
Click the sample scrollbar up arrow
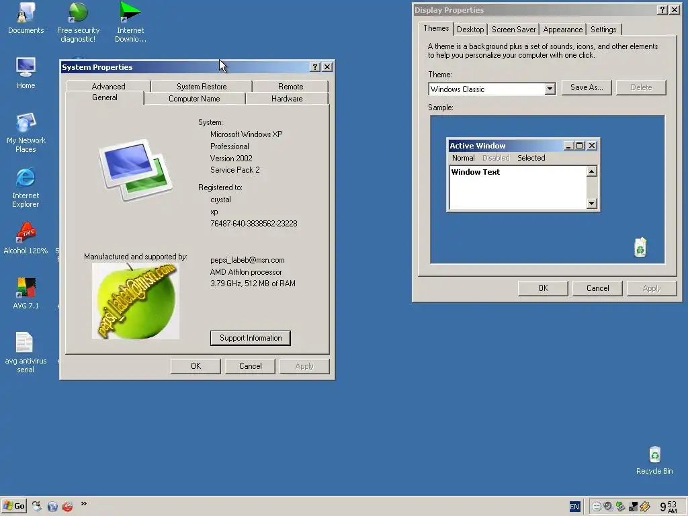591,171
